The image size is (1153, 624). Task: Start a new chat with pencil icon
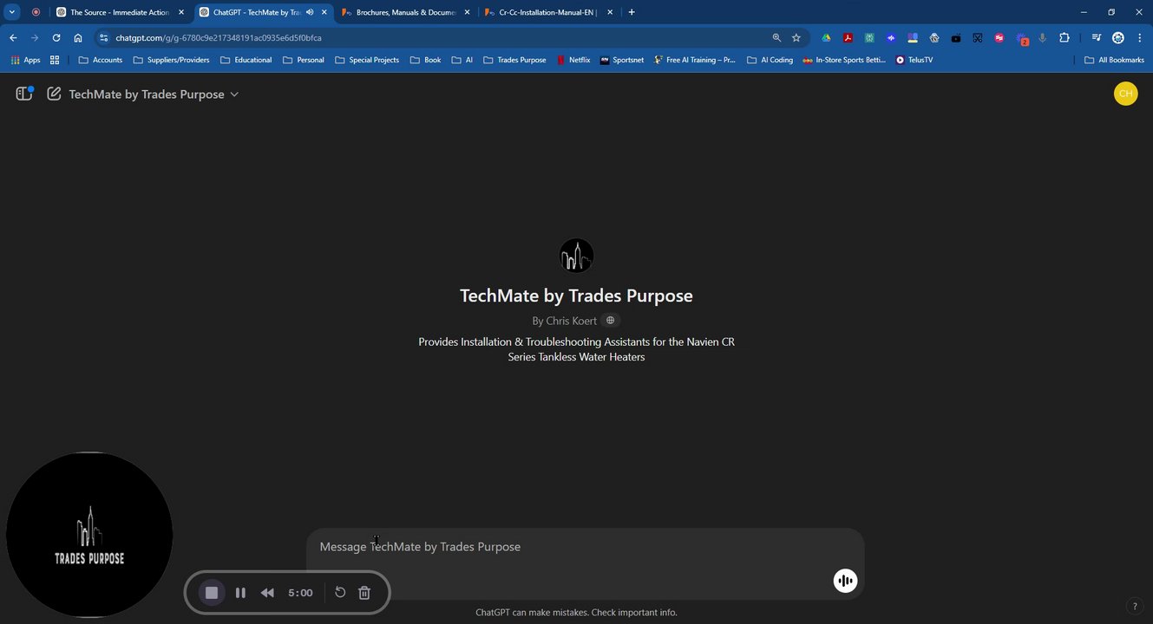(x=54, y=94)
